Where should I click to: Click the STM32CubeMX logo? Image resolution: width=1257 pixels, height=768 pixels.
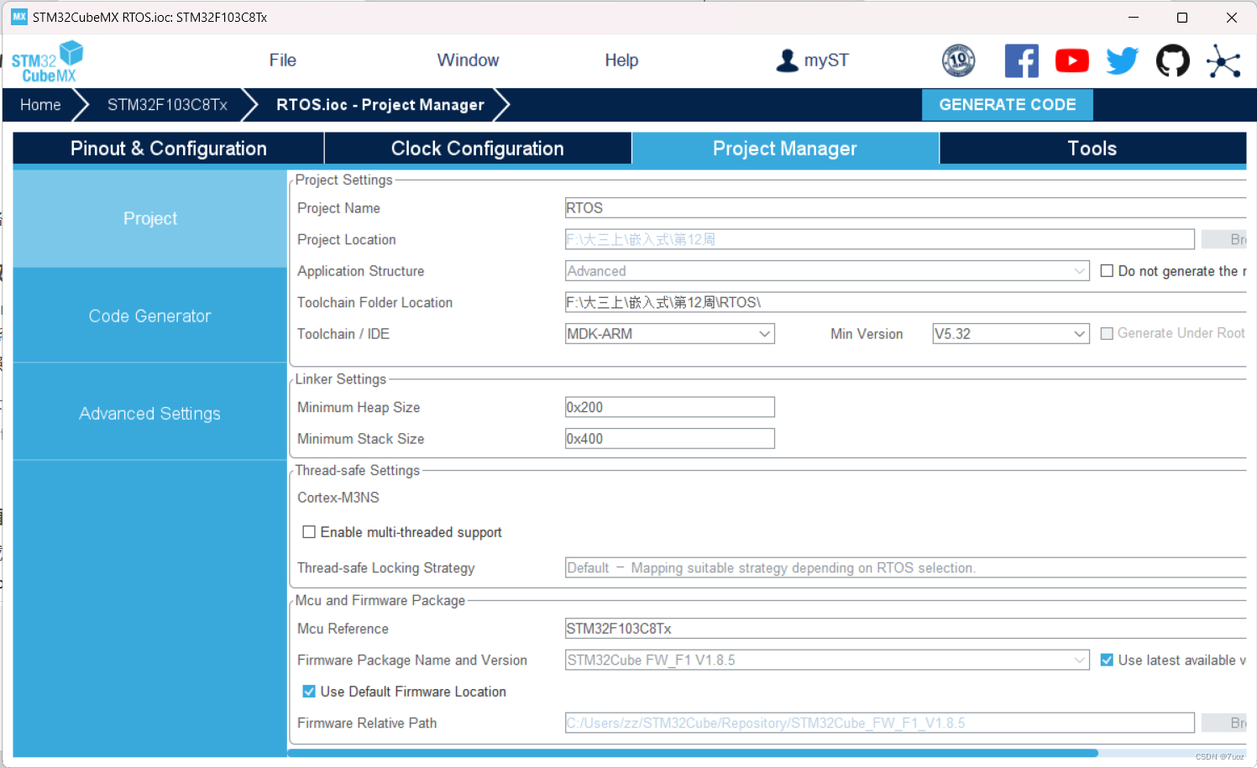click(x=48, y=61)
